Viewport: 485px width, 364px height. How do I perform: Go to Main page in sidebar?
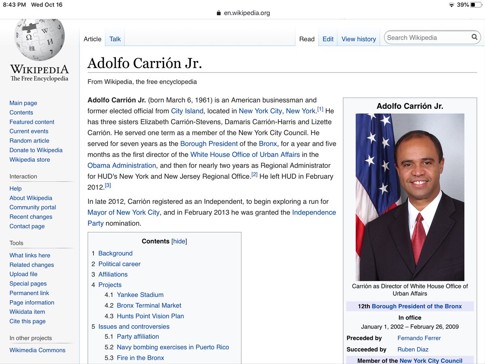(x=23, y=103)
